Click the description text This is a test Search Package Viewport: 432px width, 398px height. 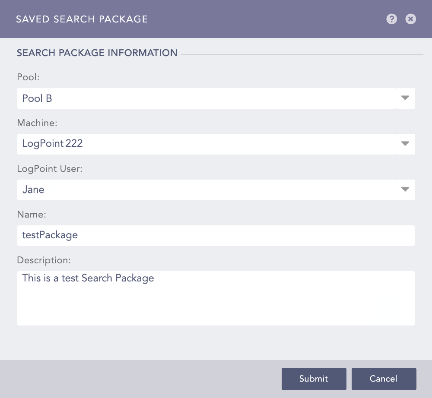click(88, 278)
